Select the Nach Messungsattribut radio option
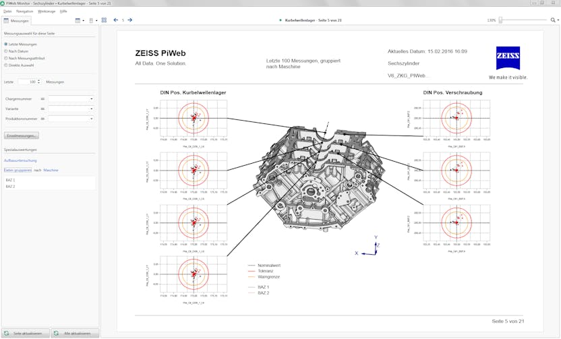 [x=6, y=58]
